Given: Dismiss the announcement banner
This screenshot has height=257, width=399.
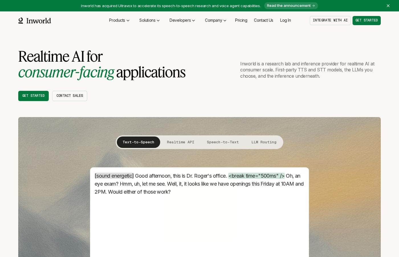Looking at the screenshot, I should [x=388, y=6].
